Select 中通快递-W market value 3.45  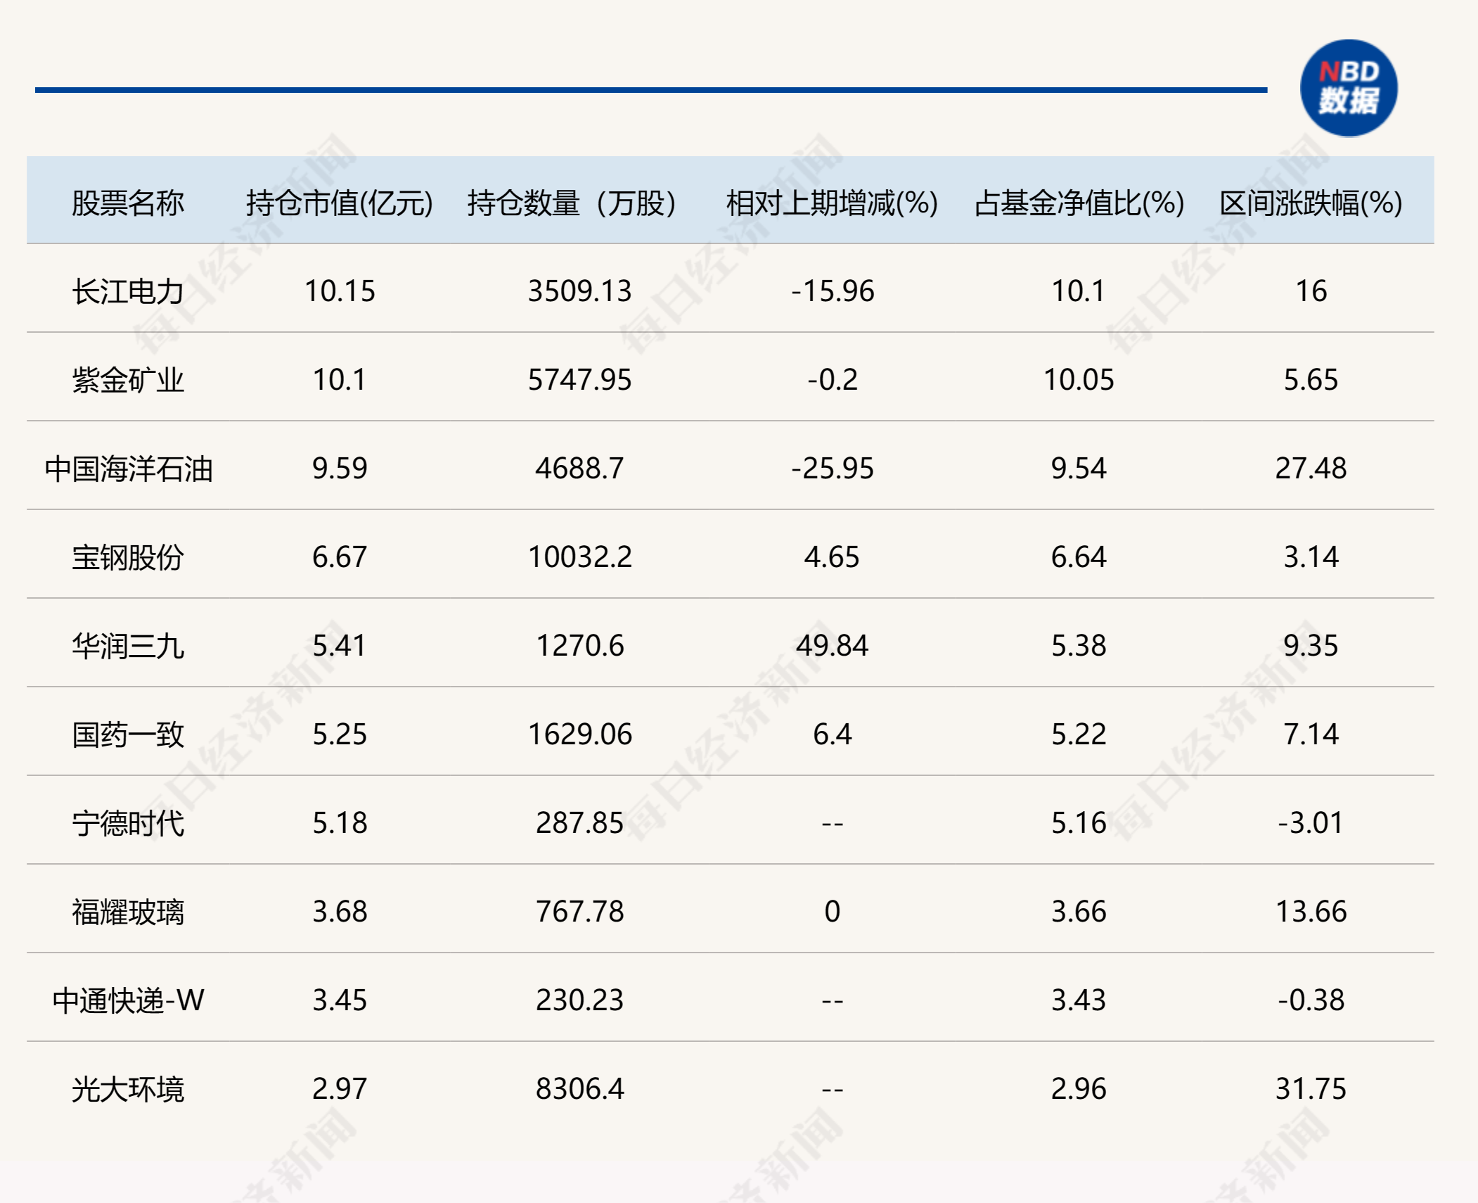[340, 1000]
